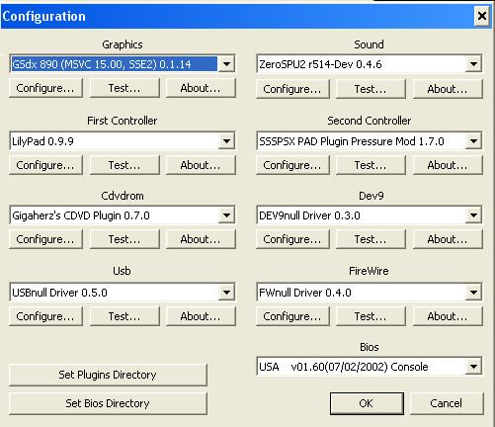Click Set Plugins Directory button
The height and width of the screenshot is (427, 495).
[108, 375]
